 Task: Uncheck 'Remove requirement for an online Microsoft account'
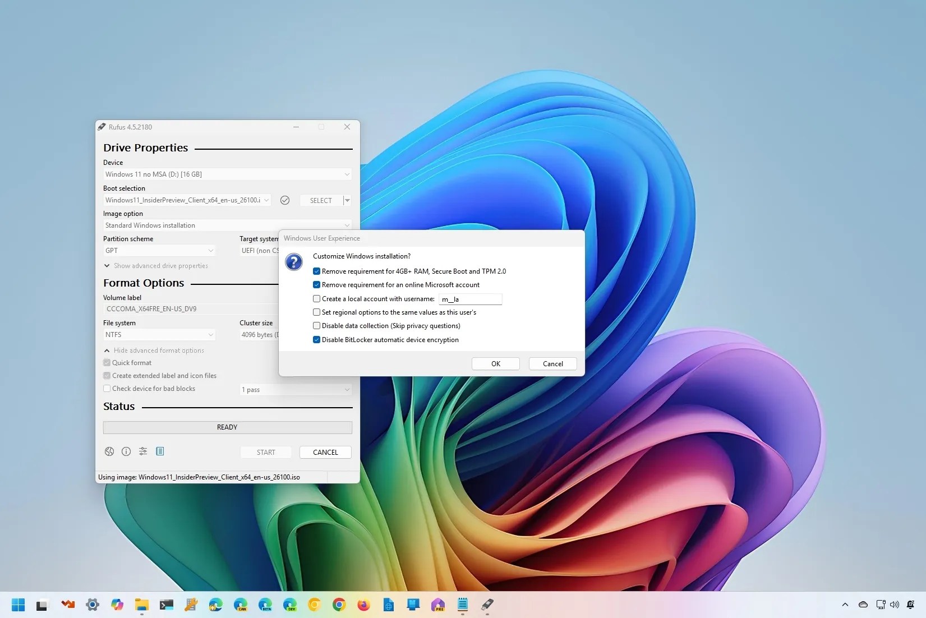click(316, 284)
